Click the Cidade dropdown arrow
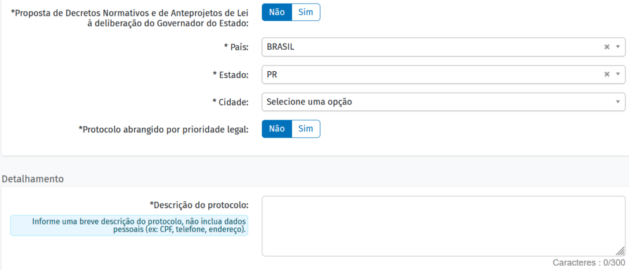 click(x=617, y=102)
